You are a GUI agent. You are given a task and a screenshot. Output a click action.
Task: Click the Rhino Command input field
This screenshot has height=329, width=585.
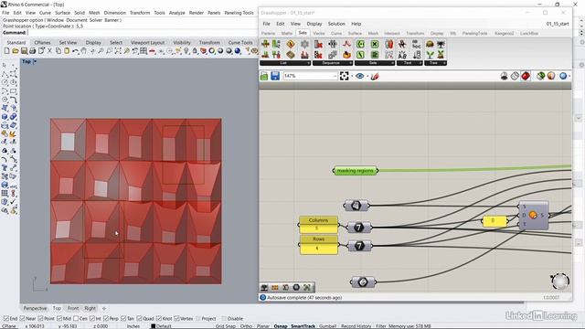click(x=142, y=33)
